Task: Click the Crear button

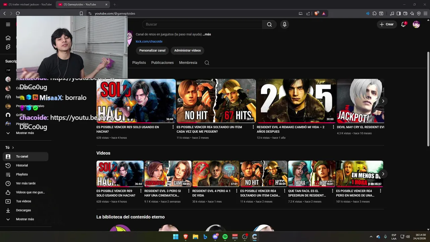Action: click(x=387, y=24)
